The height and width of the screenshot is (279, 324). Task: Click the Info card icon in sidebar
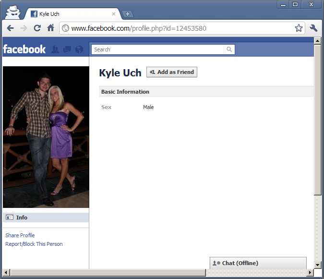[10, 218]
